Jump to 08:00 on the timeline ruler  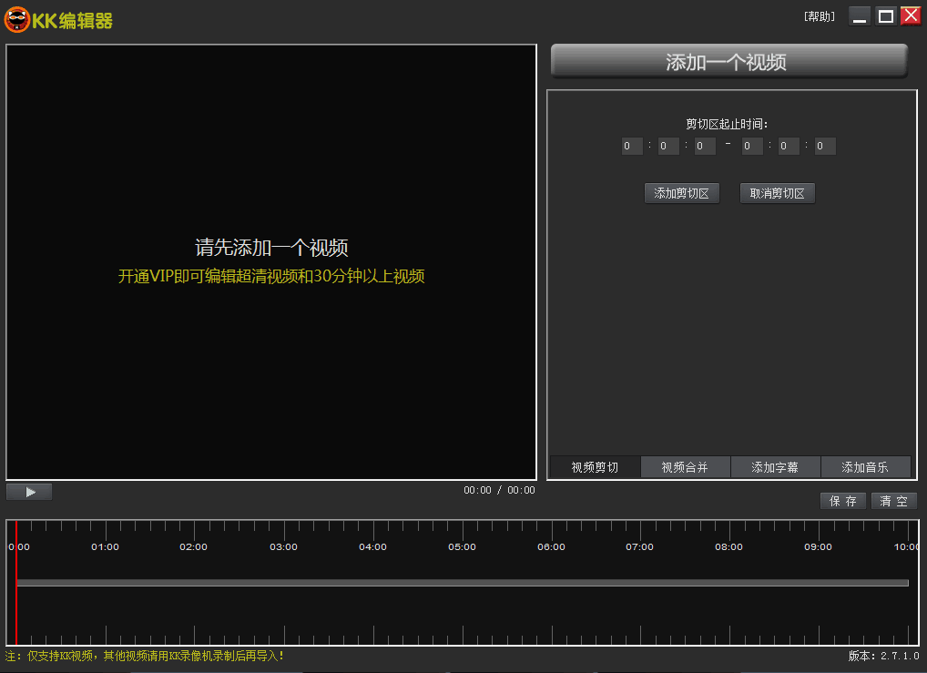pos(729,547)
